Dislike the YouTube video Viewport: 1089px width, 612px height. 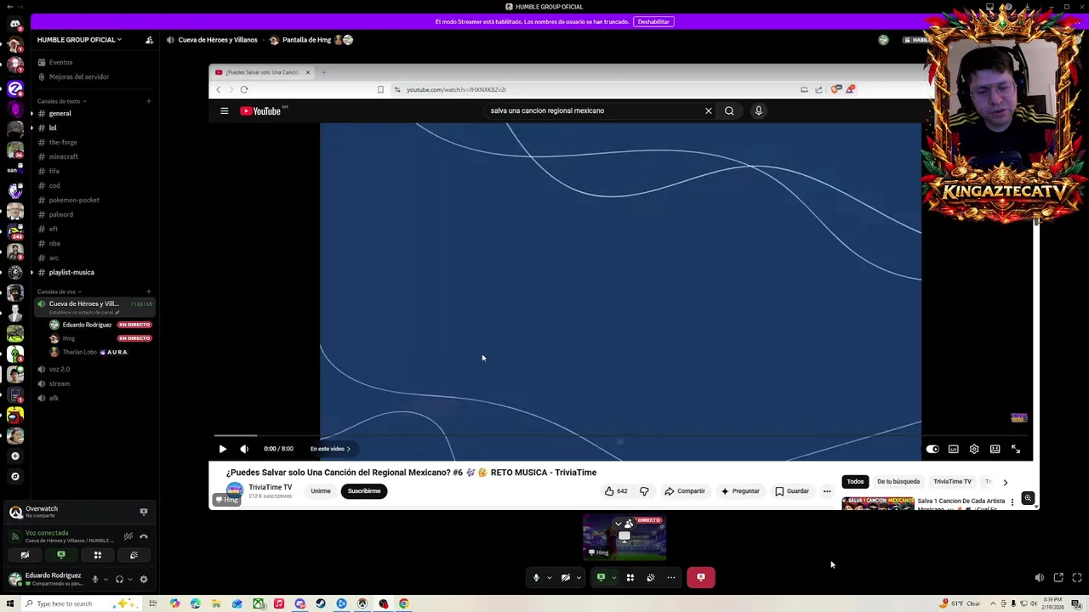(x=644, y=491)
